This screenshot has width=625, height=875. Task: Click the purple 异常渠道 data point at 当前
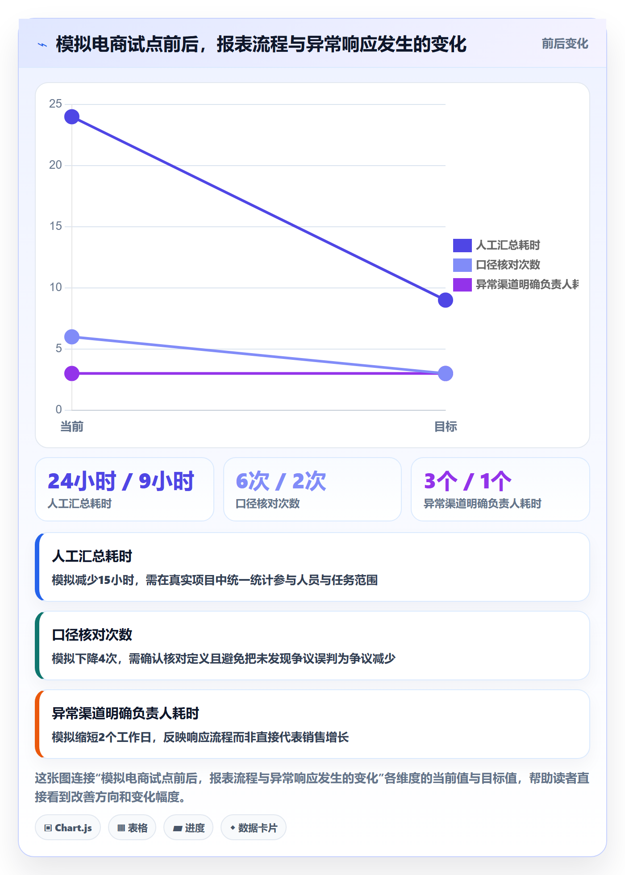[72, 373]
